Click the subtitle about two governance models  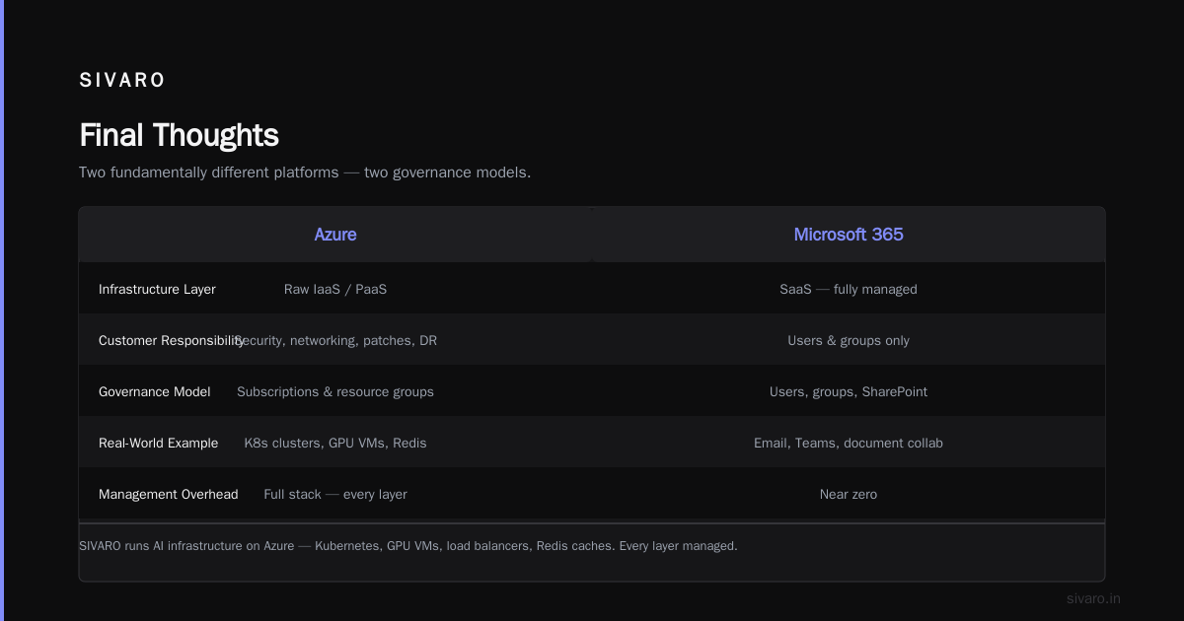click(305, 172)
